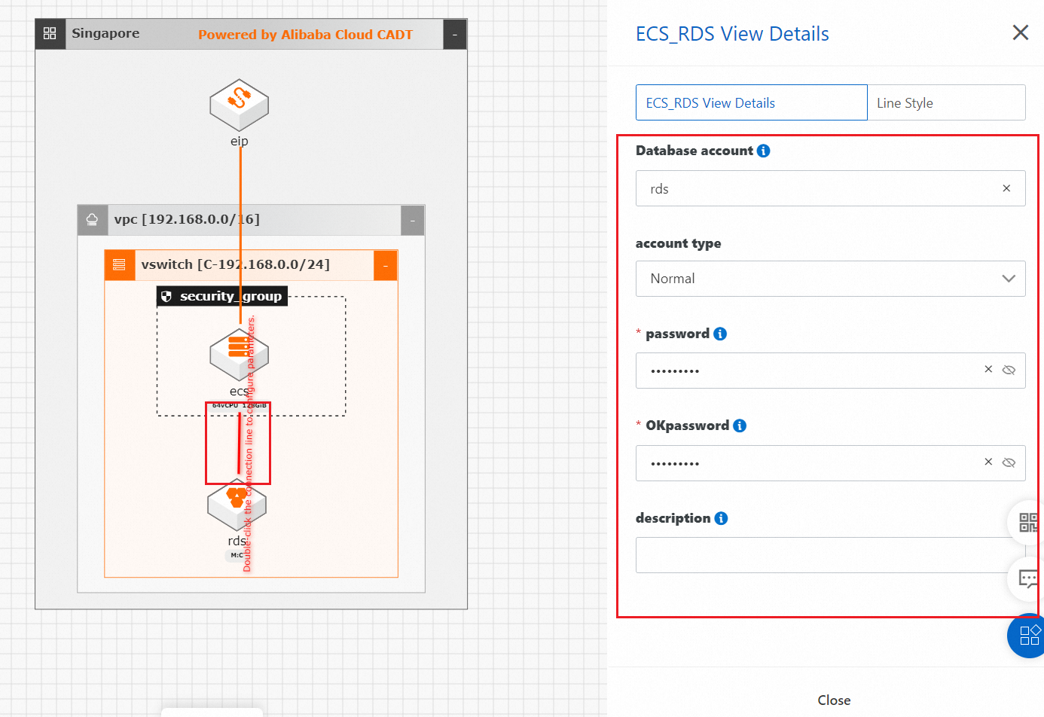
Task: Click the security_group shield icon
Action: tap(166, 297)
